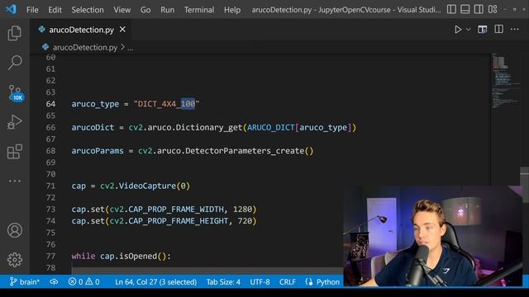
Task: Click Ln 64, Col 27 cursor position
Action: point(155,282)
